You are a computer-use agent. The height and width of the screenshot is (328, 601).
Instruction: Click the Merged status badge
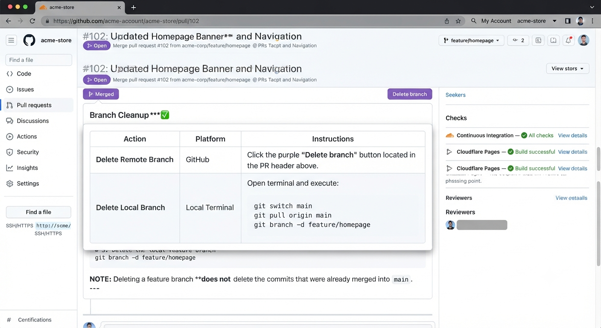[x=101, y=94]
